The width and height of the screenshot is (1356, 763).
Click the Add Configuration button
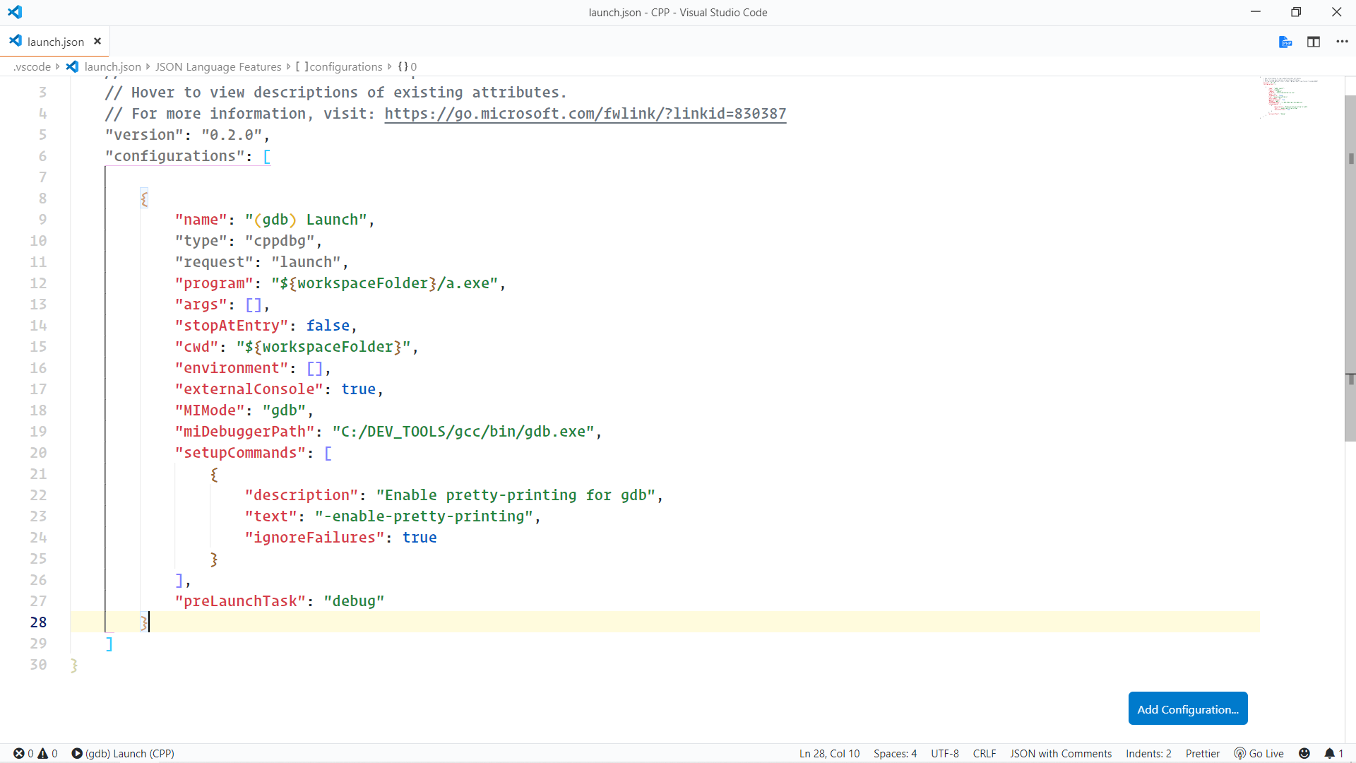(x=1187, y=709)
